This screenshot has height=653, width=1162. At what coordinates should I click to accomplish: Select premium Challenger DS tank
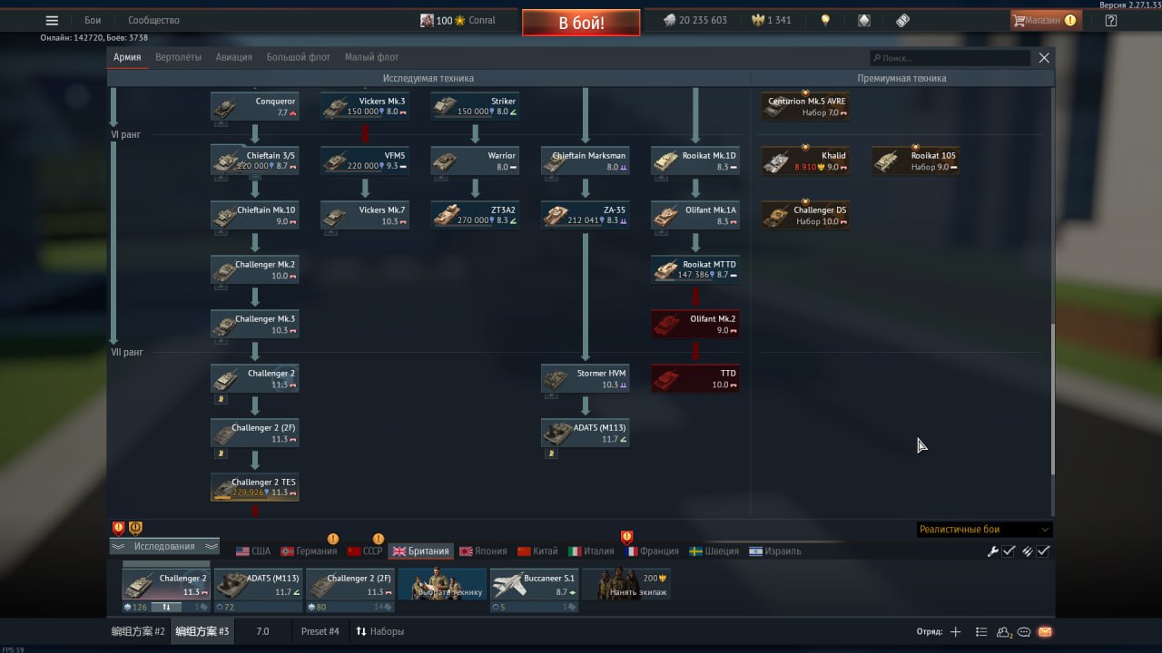[805, 216]
